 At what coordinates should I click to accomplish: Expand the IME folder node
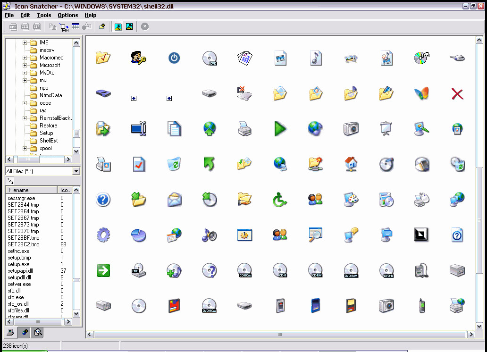25,42
